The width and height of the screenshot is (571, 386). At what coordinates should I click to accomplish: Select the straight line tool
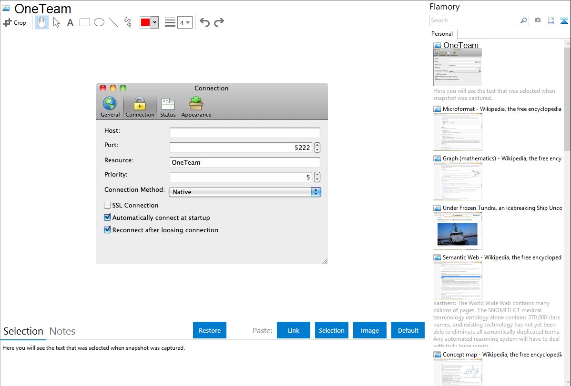coord(113,22)
